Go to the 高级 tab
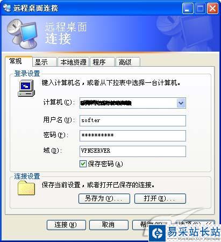Image resolution: width=221 pixels, height=242 pixels. (x=128, y=62)
